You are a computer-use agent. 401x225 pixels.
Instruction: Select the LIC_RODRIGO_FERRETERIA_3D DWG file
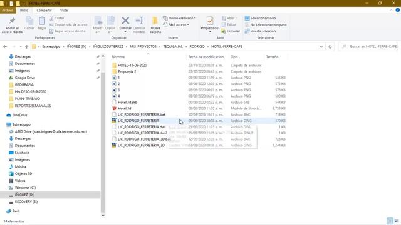pyautogui.click(x=141, y=145)
